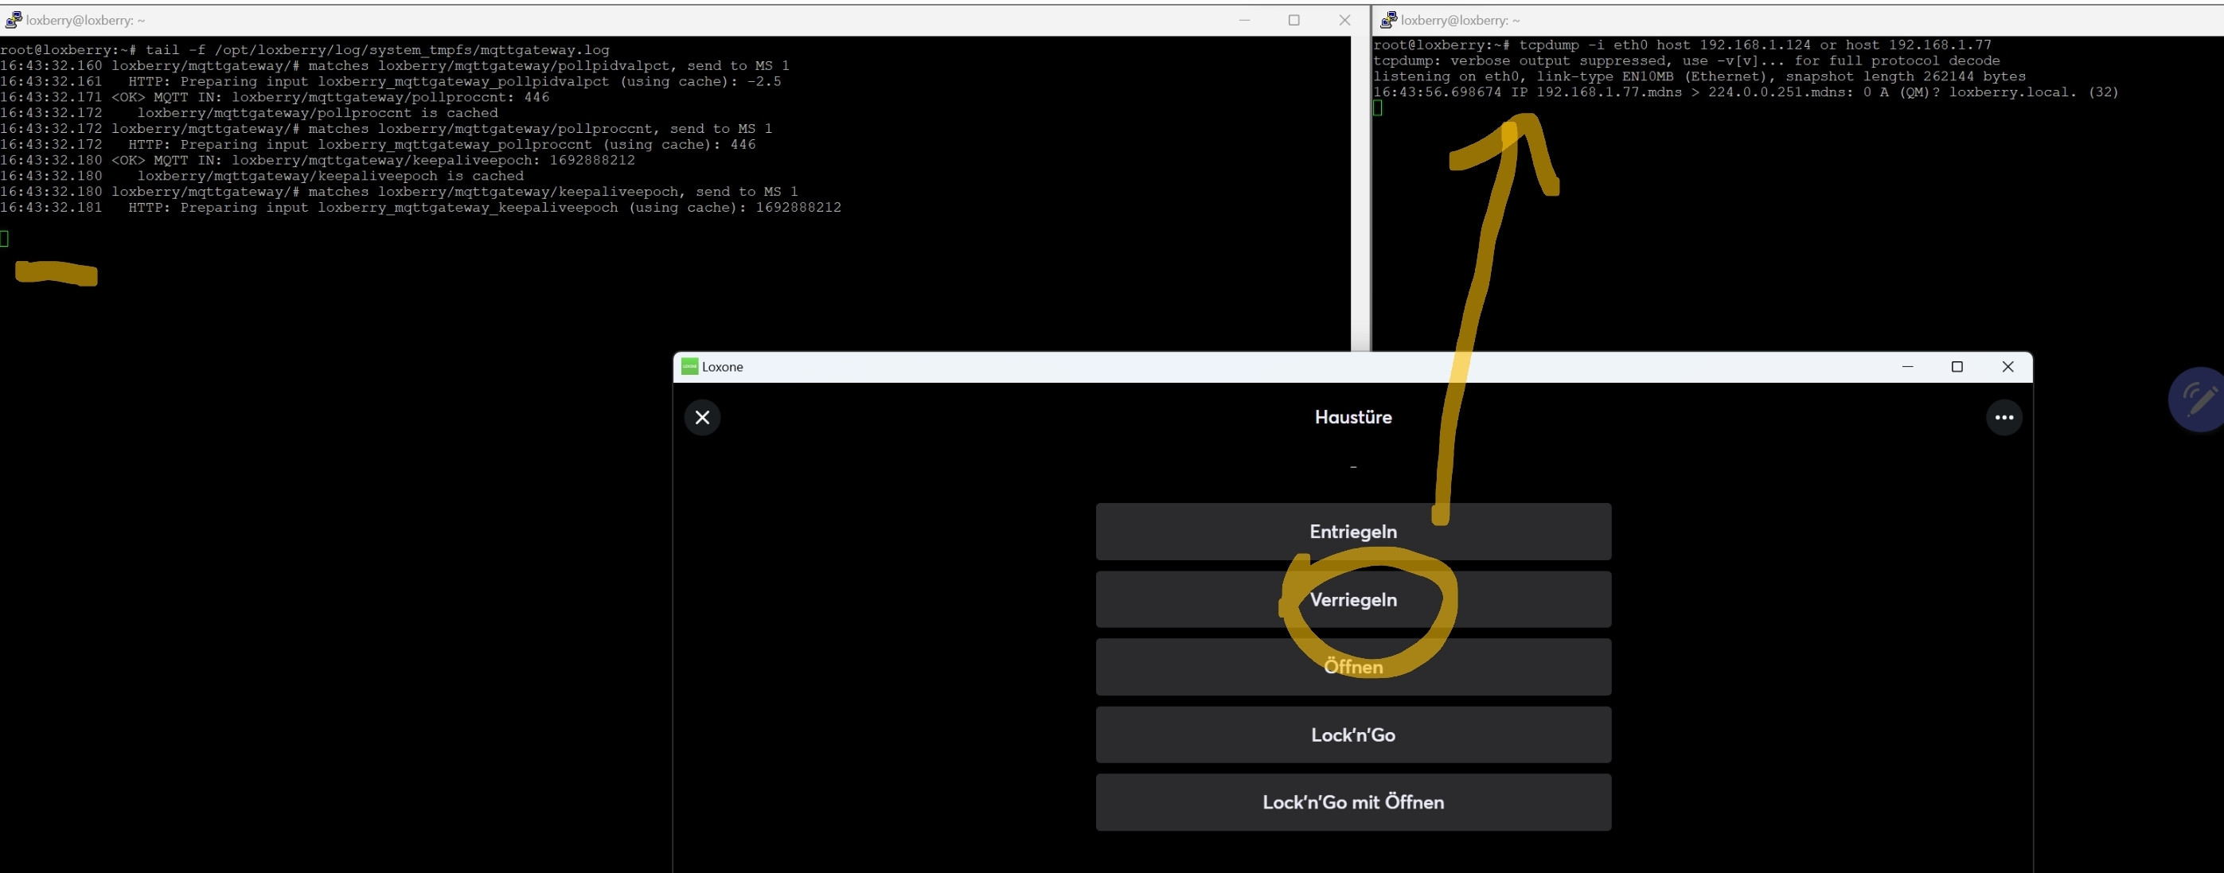Viewport: 2224px width, 873px height.
Task: Focus the tcpdump terminal area
Action: (1813, 216)
